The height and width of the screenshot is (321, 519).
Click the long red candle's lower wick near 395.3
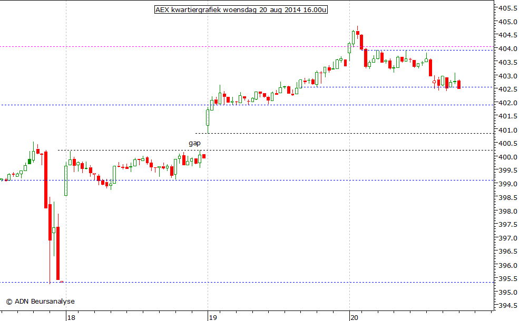(50, 262)
